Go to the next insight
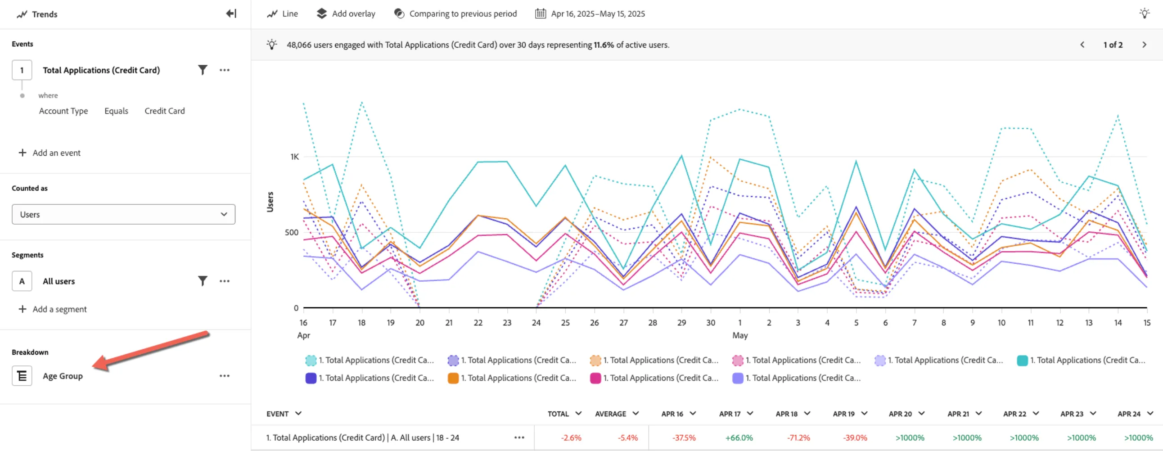This screenshot has width=1163, height=451. point(1144,45)
